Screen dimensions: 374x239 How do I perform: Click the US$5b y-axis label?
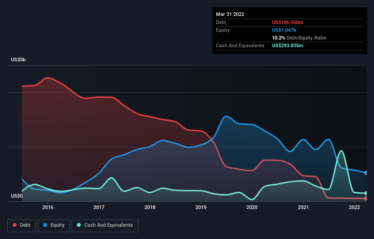[18, 60]
